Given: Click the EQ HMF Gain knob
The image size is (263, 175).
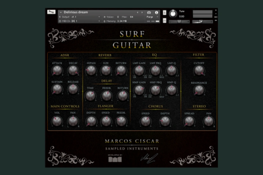Looking at the screenshot, I should (139, 90).
